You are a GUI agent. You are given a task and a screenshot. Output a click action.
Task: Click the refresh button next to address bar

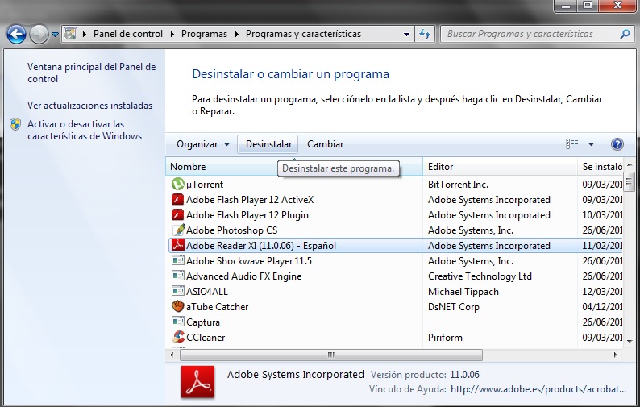pyautogui.click(x=425, y=35)
